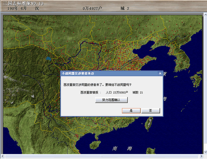Click the 三国志标准版V0.13 title

coord(23,3)
